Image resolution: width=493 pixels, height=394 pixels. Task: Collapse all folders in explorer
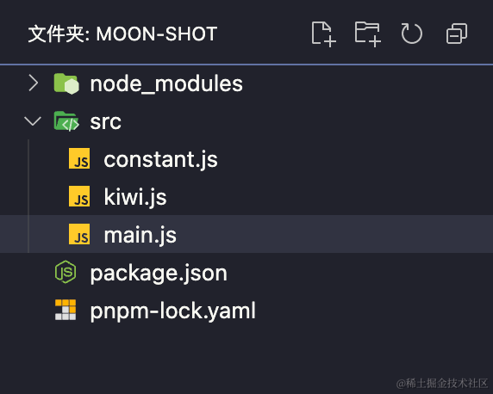[457, 34]
